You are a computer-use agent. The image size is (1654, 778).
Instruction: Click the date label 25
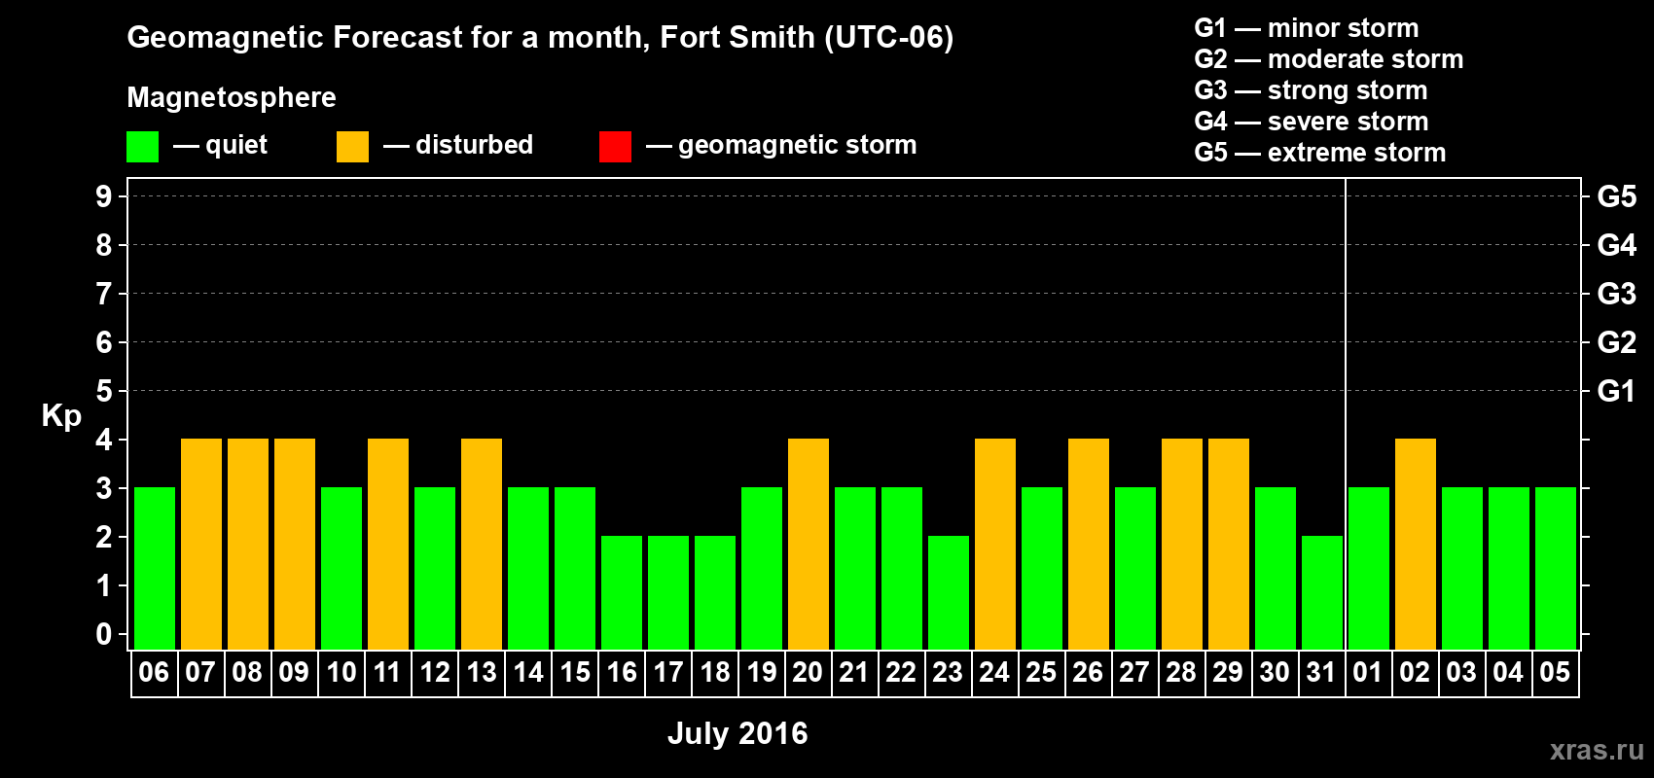[1041, 672]
